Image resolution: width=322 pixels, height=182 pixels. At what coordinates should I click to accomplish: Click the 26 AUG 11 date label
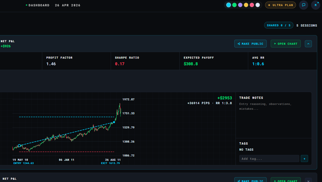113,160
